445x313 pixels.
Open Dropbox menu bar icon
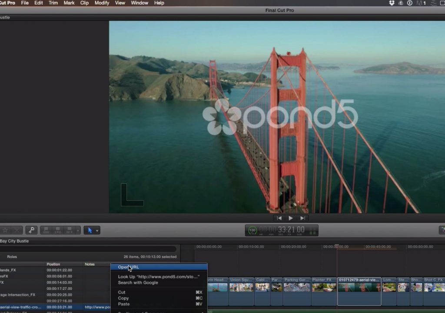point(392,3)
